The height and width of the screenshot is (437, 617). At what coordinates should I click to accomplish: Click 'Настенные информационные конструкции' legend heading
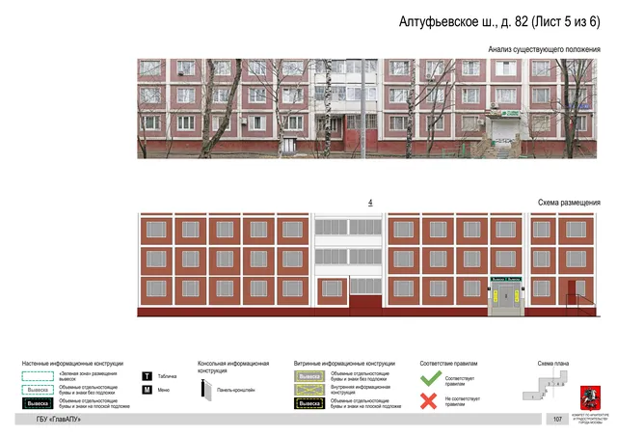[x=72, y=364]
